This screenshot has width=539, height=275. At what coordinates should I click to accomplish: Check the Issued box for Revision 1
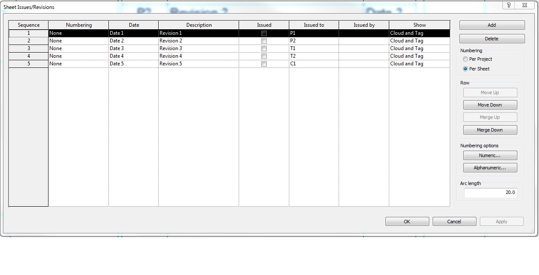click(263, 33)
